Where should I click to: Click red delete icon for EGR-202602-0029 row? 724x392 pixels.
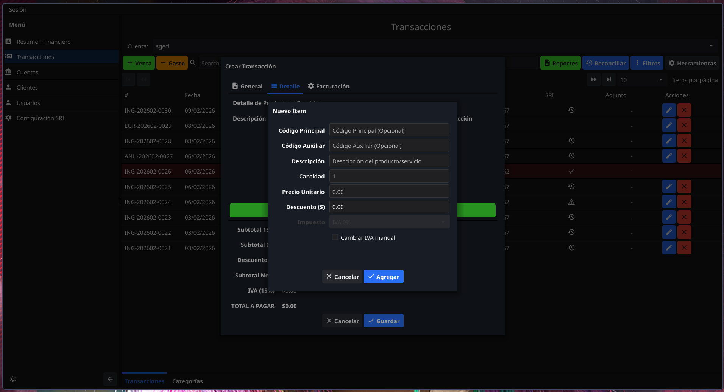pos(684,126)
